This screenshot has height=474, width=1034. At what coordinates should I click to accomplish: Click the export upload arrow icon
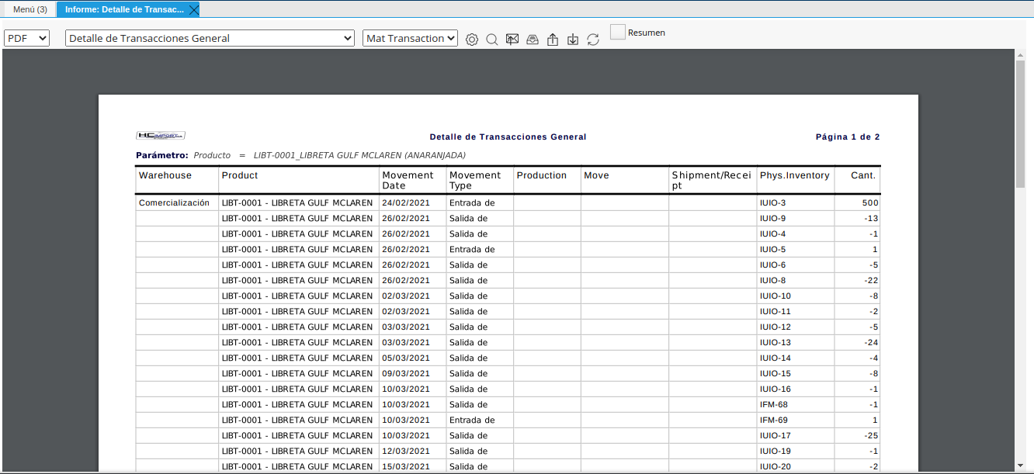click(553, 39)
